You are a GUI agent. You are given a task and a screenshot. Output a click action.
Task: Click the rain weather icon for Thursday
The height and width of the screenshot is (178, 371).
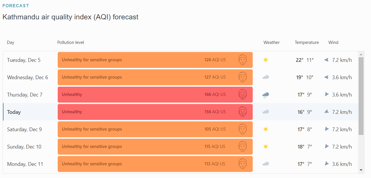tap(266, 95)
